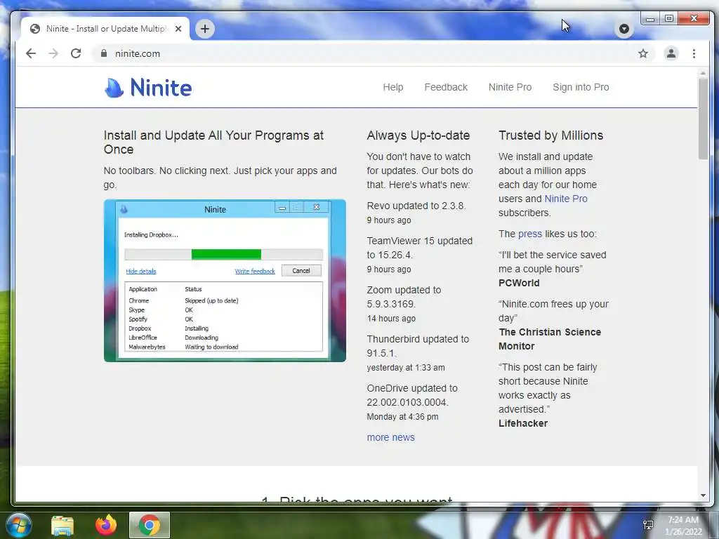Close the Ninite tab
The width and height of the screenshot is (719, 539).
pyautogui.click(x=178, y=29)
